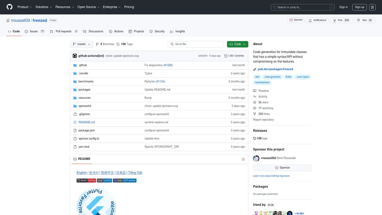Screen dimensions: 382x215
Task: Open the Discussions tab
Action: (x=93, y=31)
